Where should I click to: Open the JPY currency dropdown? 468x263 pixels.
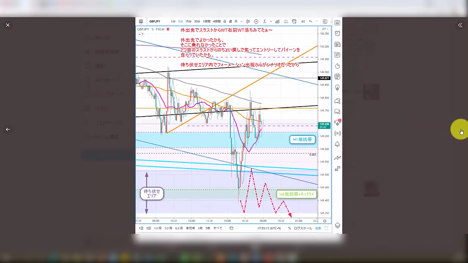point(324,29)
